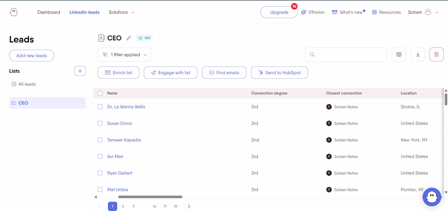Click the execution time 01h44m indicator
This screenshot has width=448, height=211.
click(313, 12)
